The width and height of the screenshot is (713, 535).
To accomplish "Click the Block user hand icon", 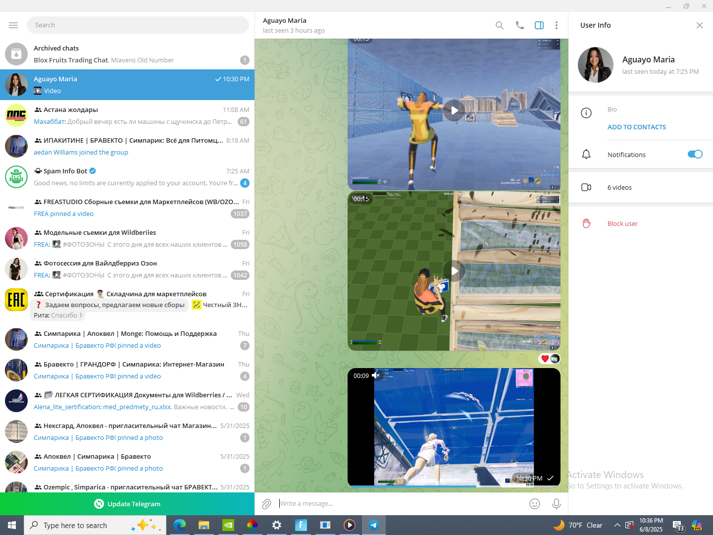I will pyautogui.click(x=586, y=223).
